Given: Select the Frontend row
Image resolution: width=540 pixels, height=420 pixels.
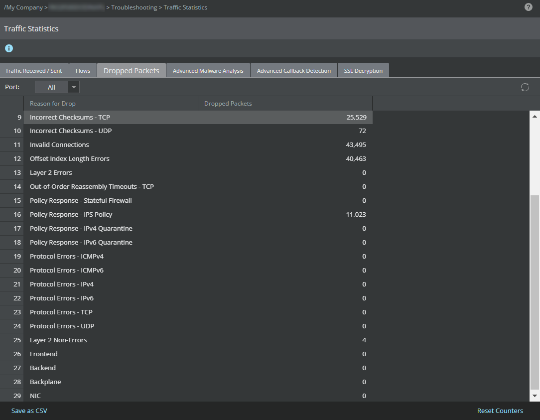Looking at the screenshot, I should (x=186, y=354).
